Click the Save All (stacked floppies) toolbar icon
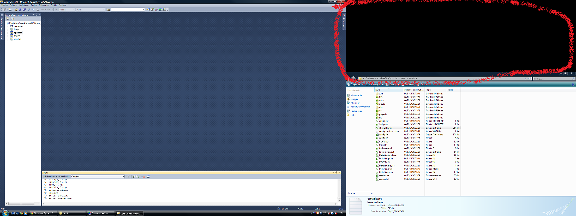This screenshot has height=216, width=576. tap(24, 10)
